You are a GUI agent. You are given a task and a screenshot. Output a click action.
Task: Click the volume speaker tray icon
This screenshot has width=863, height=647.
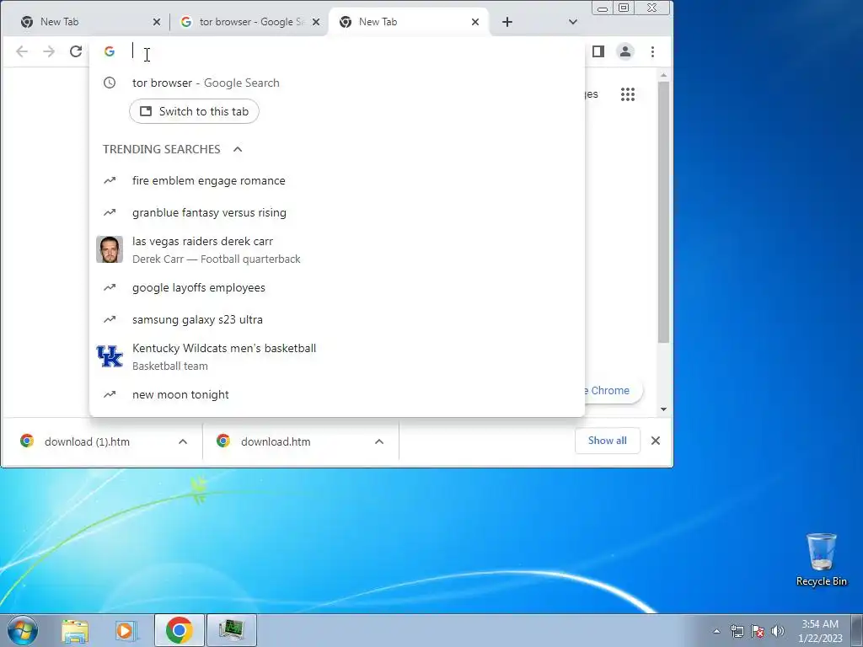(778, 631)
